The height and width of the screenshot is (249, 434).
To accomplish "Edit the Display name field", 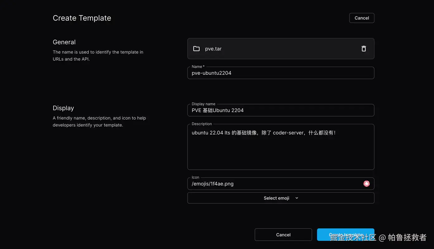I will [x=281, y=110].
